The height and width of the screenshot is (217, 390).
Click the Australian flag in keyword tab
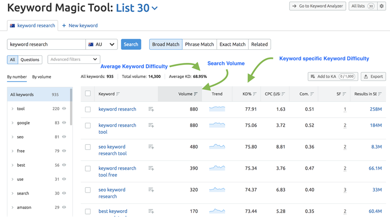(12, 26)
